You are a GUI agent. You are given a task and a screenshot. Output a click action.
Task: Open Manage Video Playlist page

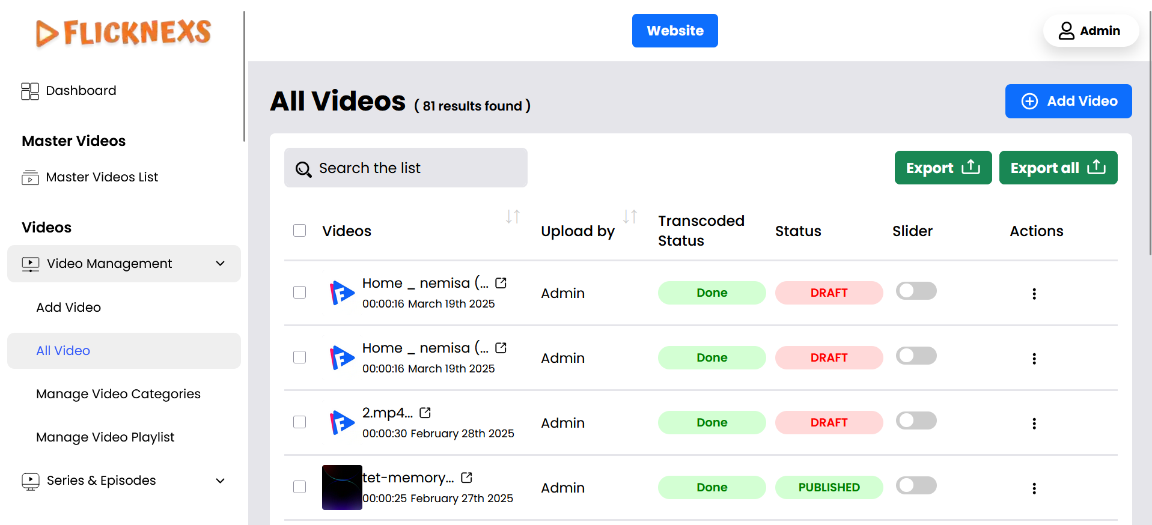(105, 437)
